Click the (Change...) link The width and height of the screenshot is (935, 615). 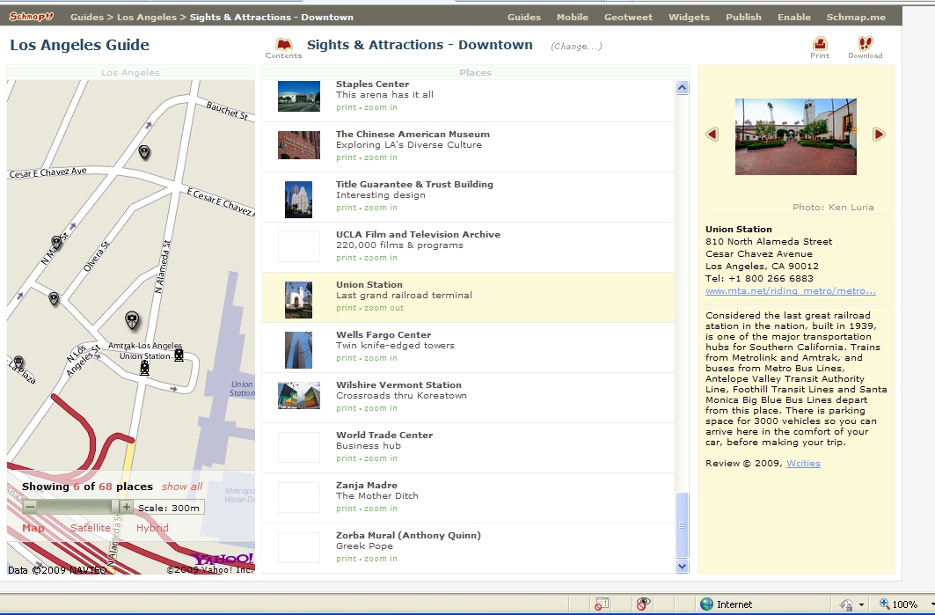tap(576, 46)
